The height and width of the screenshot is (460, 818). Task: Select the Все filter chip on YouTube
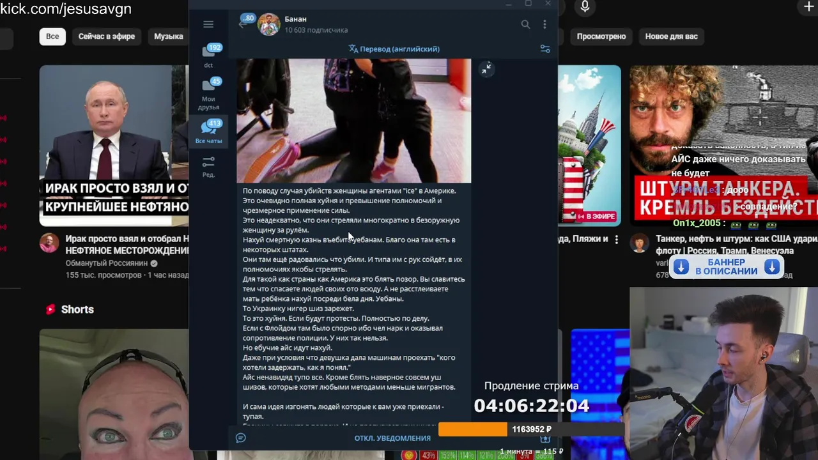[52, 36]
